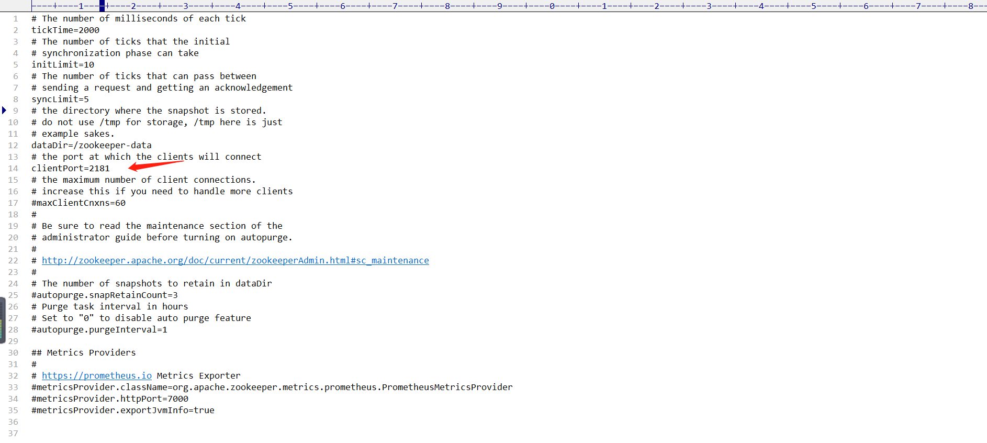Click comment '# administrator guide before turning on autopurge.'
987x443 pixels.
pyautogui.click(x=162, y=237)
